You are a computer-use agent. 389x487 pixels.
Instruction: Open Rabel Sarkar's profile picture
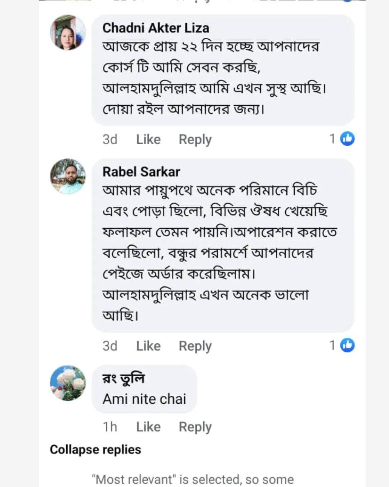(x=68, y=176)
